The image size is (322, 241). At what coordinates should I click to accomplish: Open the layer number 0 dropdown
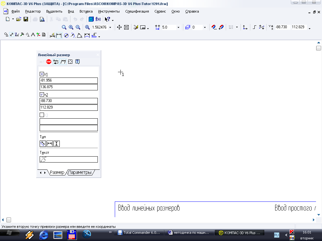(204, 27)
